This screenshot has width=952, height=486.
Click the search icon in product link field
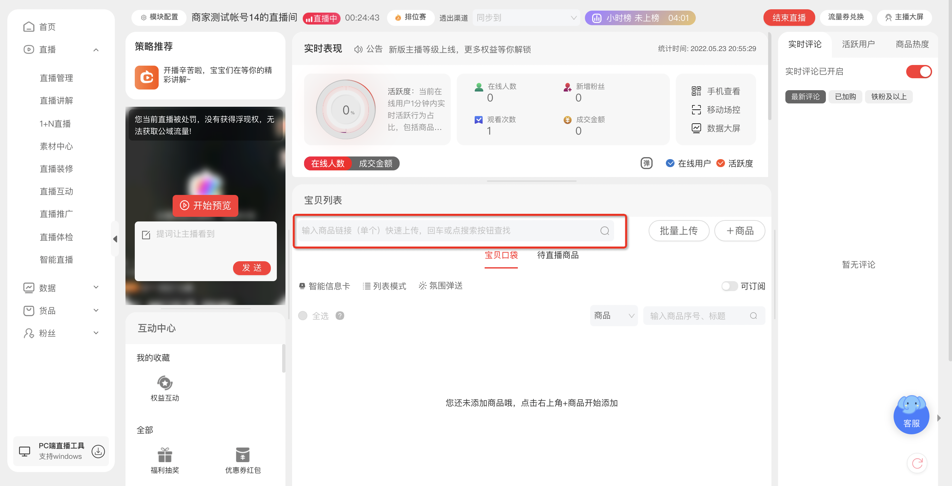(604, 231)
